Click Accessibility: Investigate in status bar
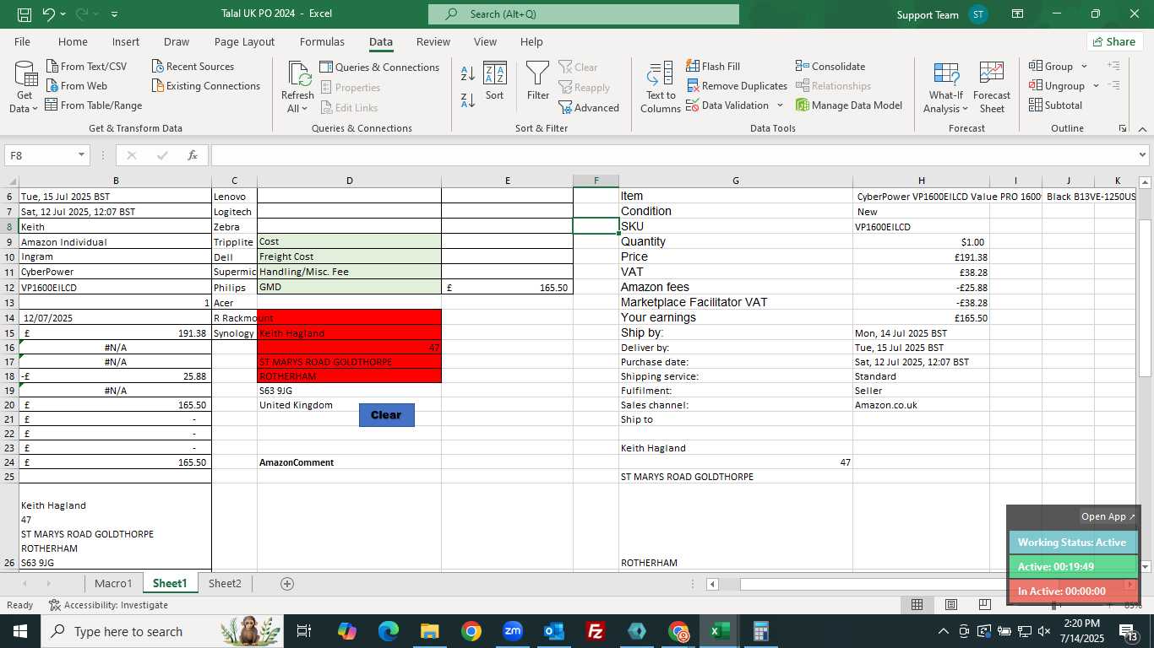 pyautogui.click(x=108, y=605)
